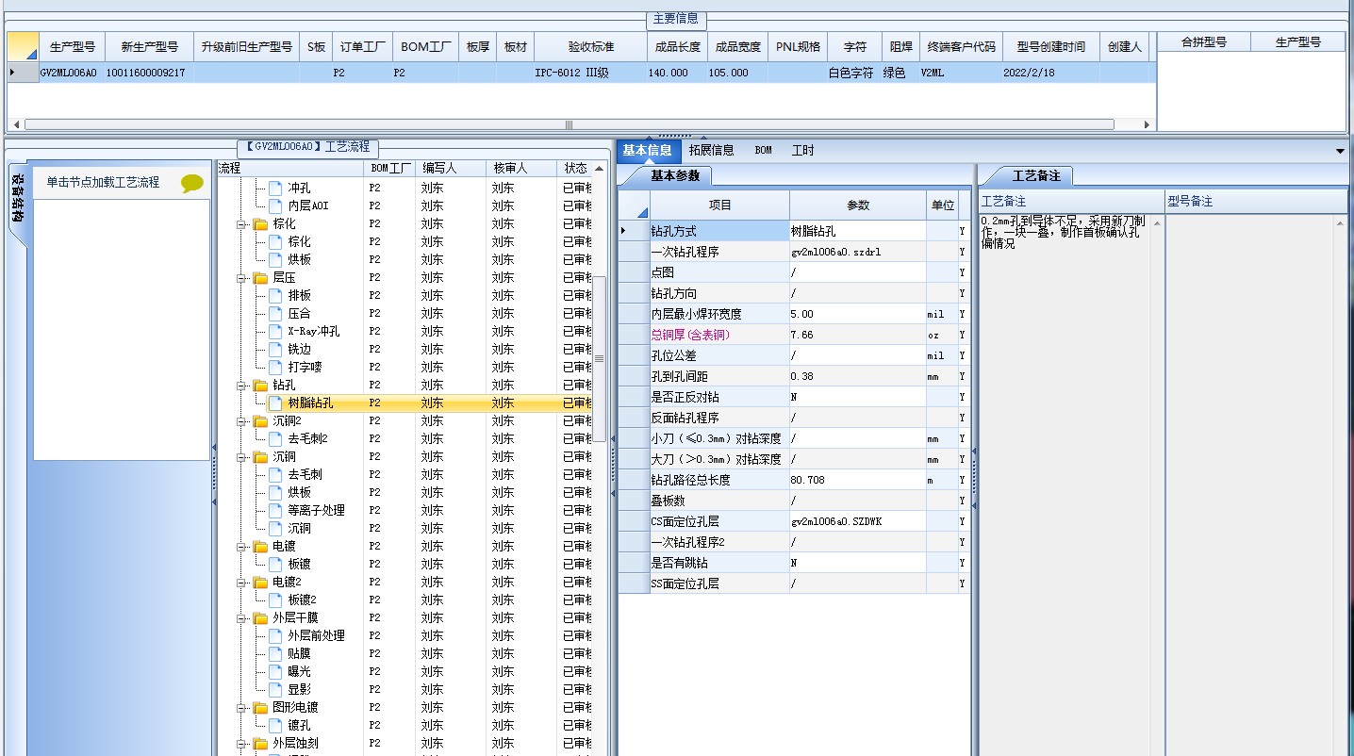The image size is (1354, 756).
Task: Click the 参数 column header
Action: tap(858, 205)
